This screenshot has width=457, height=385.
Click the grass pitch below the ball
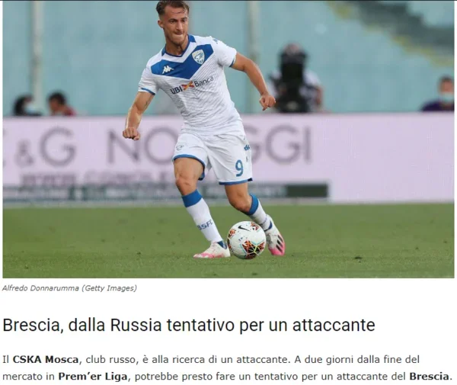point(247,267)
